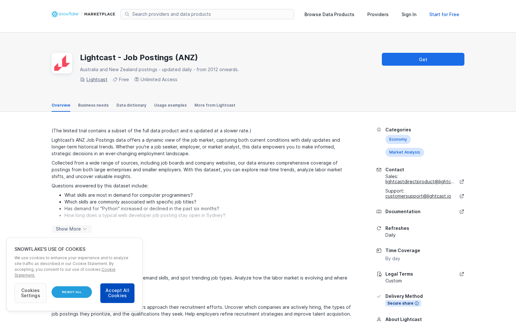Click the Legal Terms document icon

pos(379,274)
